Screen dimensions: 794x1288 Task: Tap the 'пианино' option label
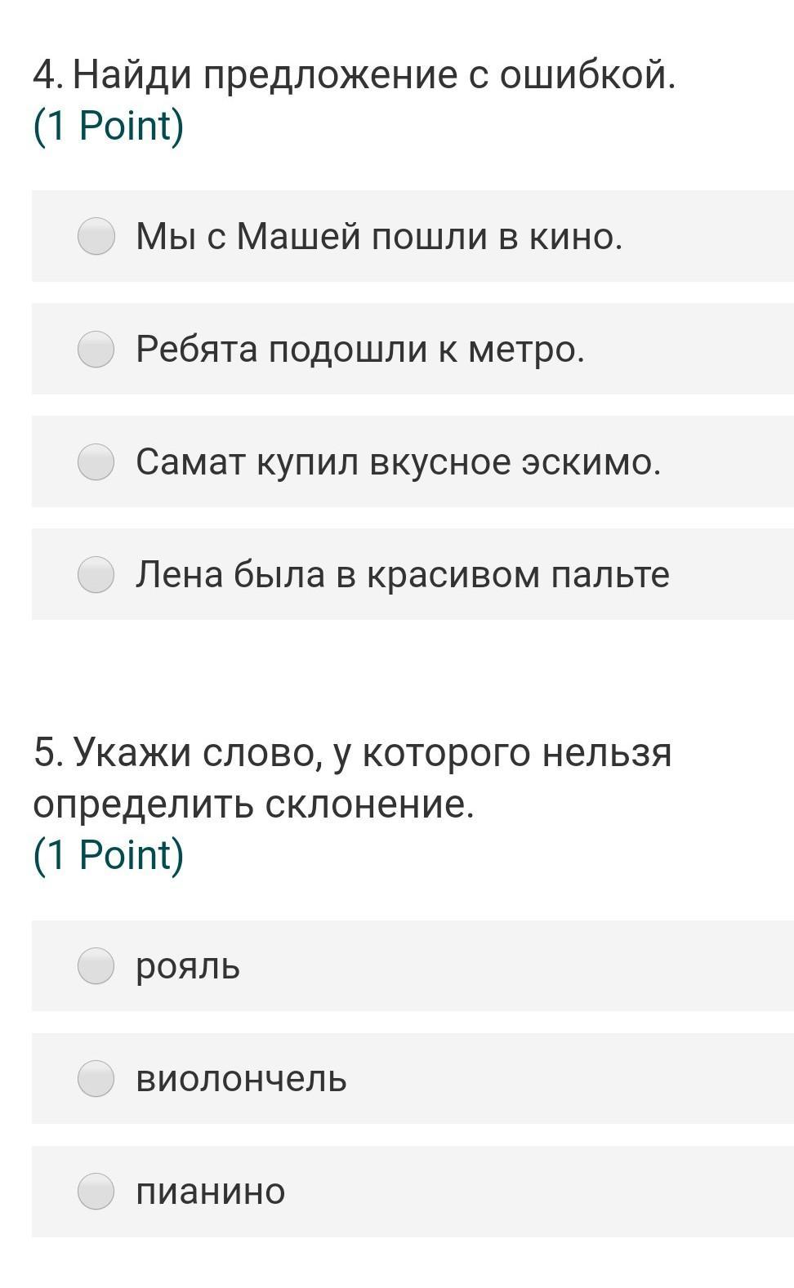210,1192
